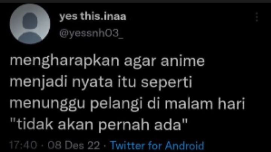Click the word seperti in the tweet
This screenshot has width=271, height=152.
pyautogui.click(x=167, y=83)
